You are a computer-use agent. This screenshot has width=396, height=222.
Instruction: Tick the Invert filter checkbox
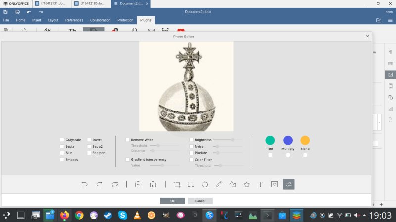[89, 140]
